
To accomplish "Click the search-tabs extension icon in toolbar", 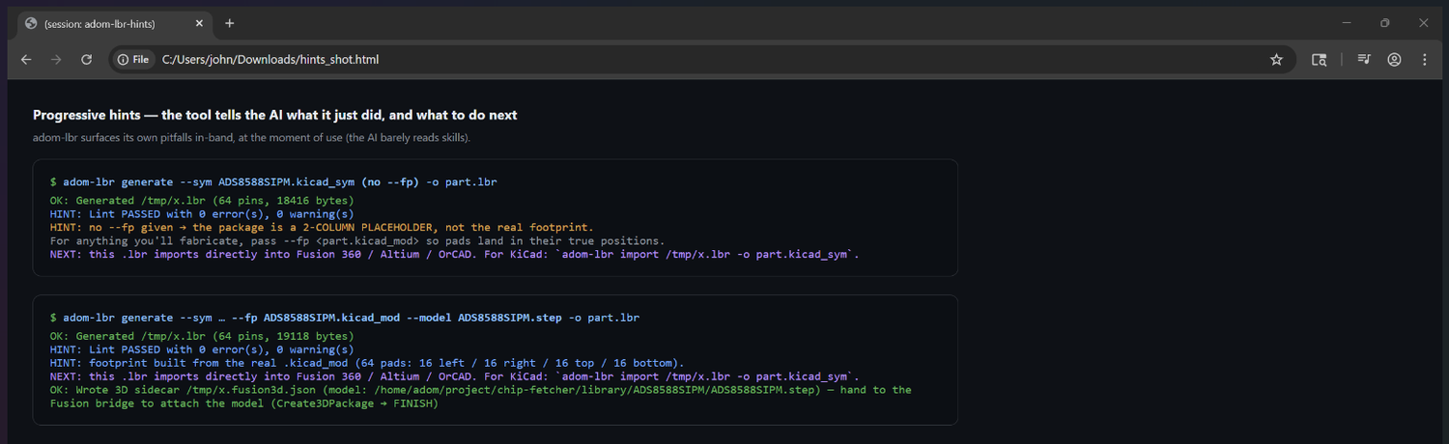I will point(1319,60).
